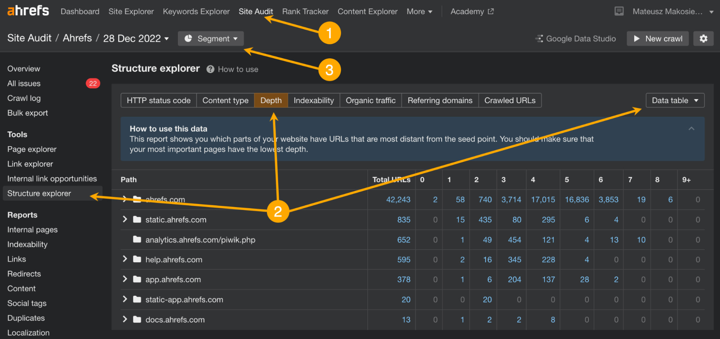Switch to the Indexability tab
This screenshot has width=720, height=339.
click(313, 100)
